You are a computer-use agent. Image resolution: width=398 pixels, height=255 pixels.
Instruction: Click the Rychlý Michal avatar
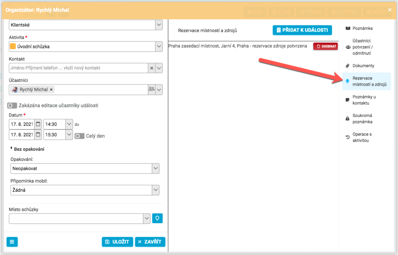[x=15, y=90]
